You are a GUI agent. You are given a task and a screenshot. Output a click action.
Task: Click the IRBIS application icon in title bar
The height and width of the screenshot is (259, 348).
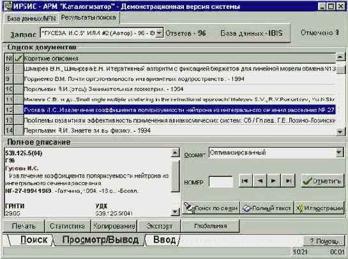8,6
